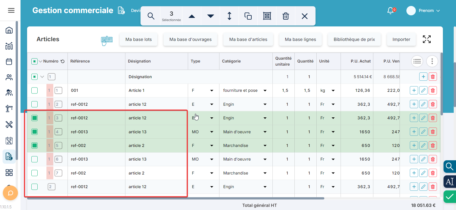The height and width of the screenshot is (210, 456).
Task: Toggle fullscreen view of the Articles panel
Action: pos(427,39)
